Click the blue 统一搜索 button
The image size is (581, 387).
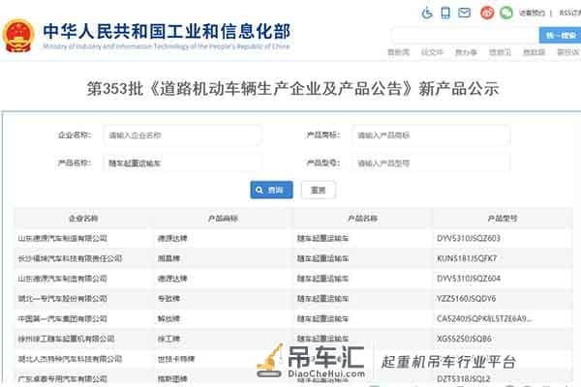coord(560,36)
